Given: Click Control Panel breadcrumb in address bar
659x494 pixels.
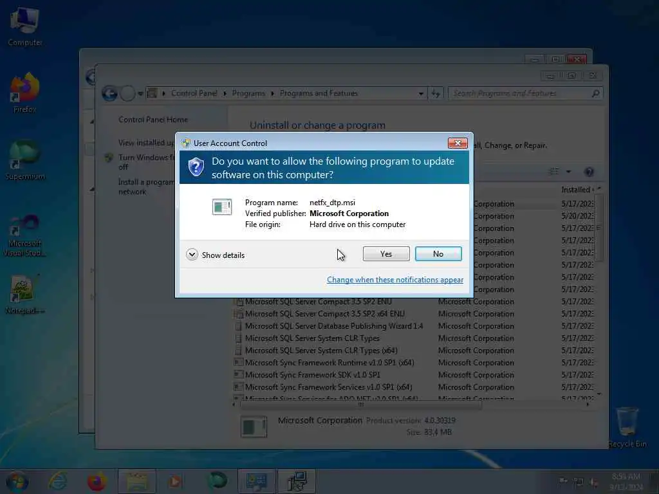Looking at the screenshot, I should tap(194, 93).
